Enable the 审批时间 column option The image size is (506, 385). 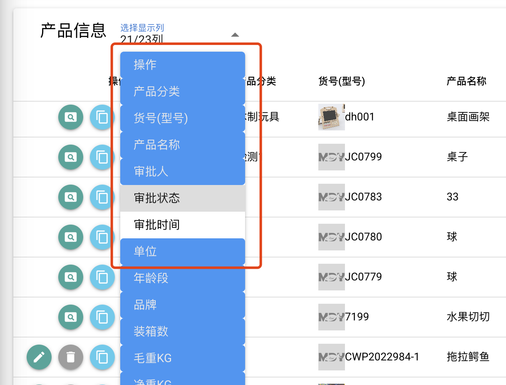183,225
